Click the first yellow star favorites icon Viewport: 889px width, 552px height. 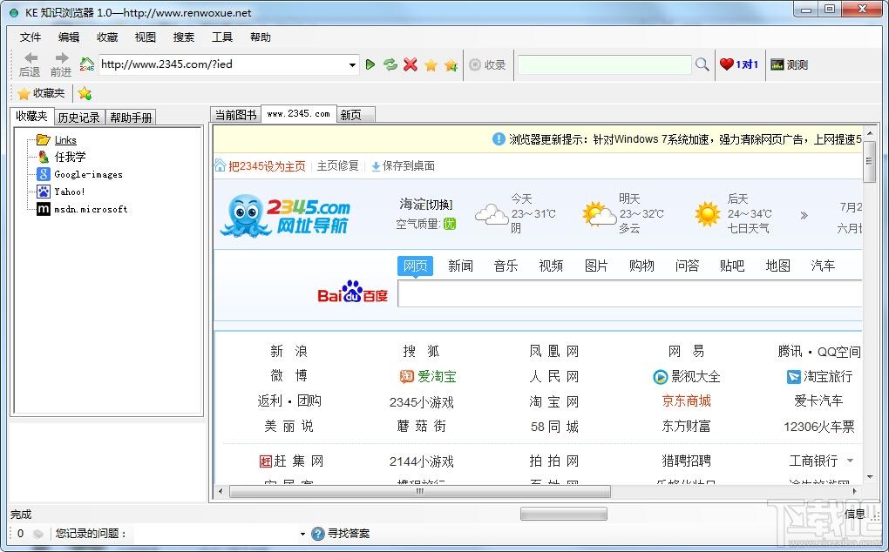point(431,65)
